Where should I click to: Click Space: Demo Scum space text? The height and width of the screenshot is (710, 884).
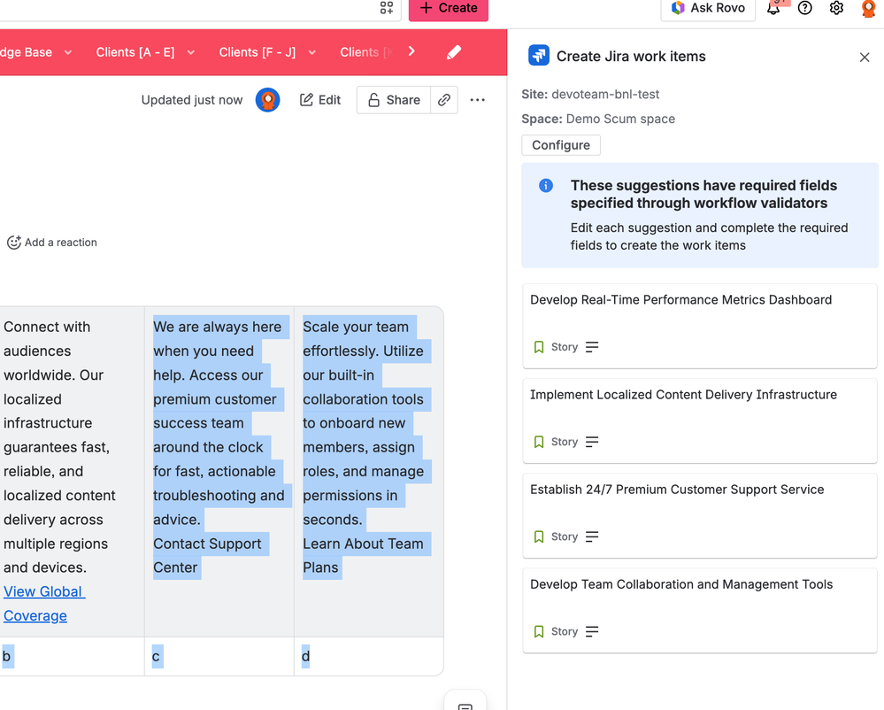598,119
